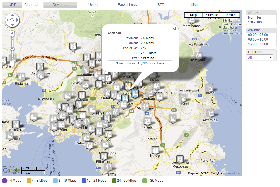
Task: Switch to the Upload tab
Action: pyautogui.click(x=94, y=5)
